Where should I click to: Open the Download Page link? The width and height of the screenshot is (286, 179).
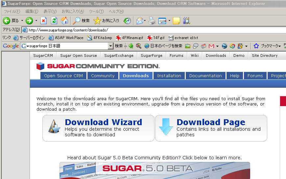211,122
